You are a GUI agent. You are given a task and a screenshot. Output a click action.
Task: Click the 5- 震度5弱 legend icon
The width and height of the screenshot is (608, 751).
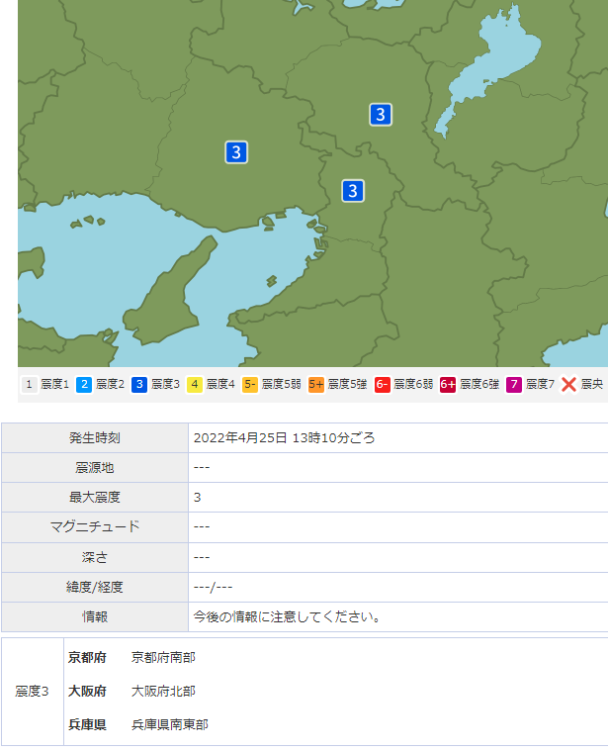coord(250,384)
